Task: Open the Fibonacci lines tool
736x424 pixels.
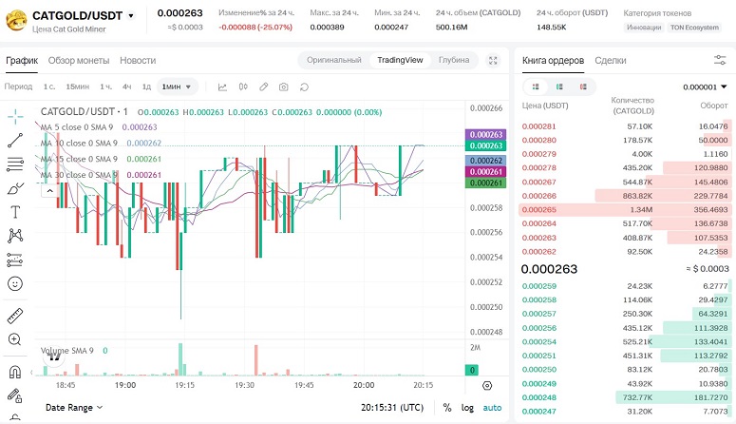Action: point(15,164)
